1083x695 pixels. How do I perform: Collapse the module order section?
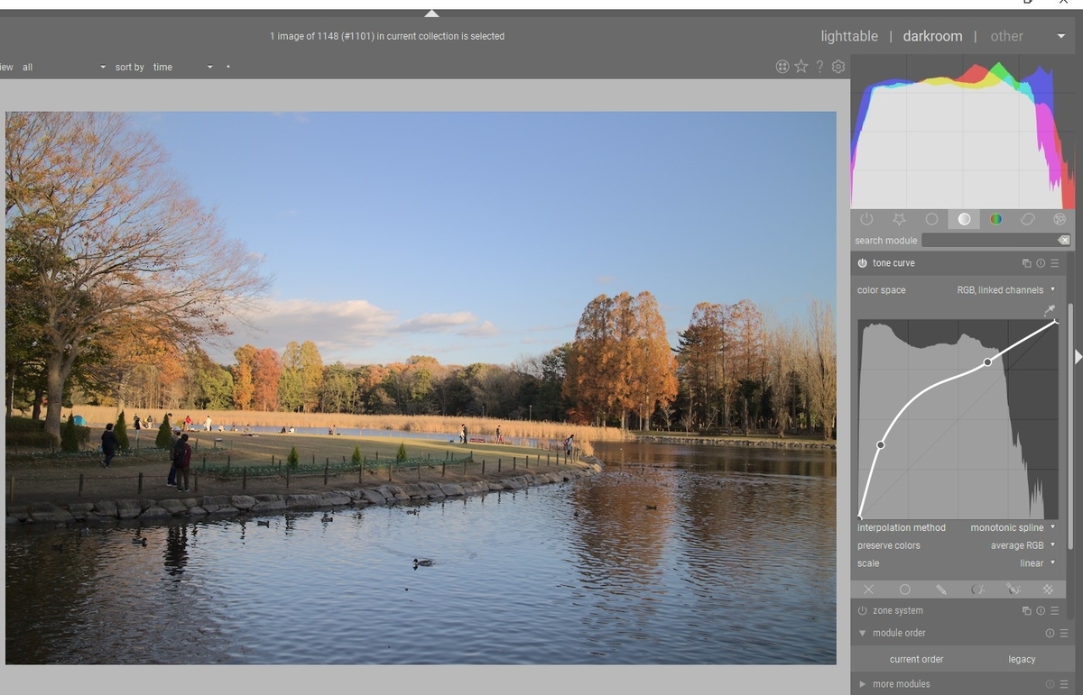(862, 633)
